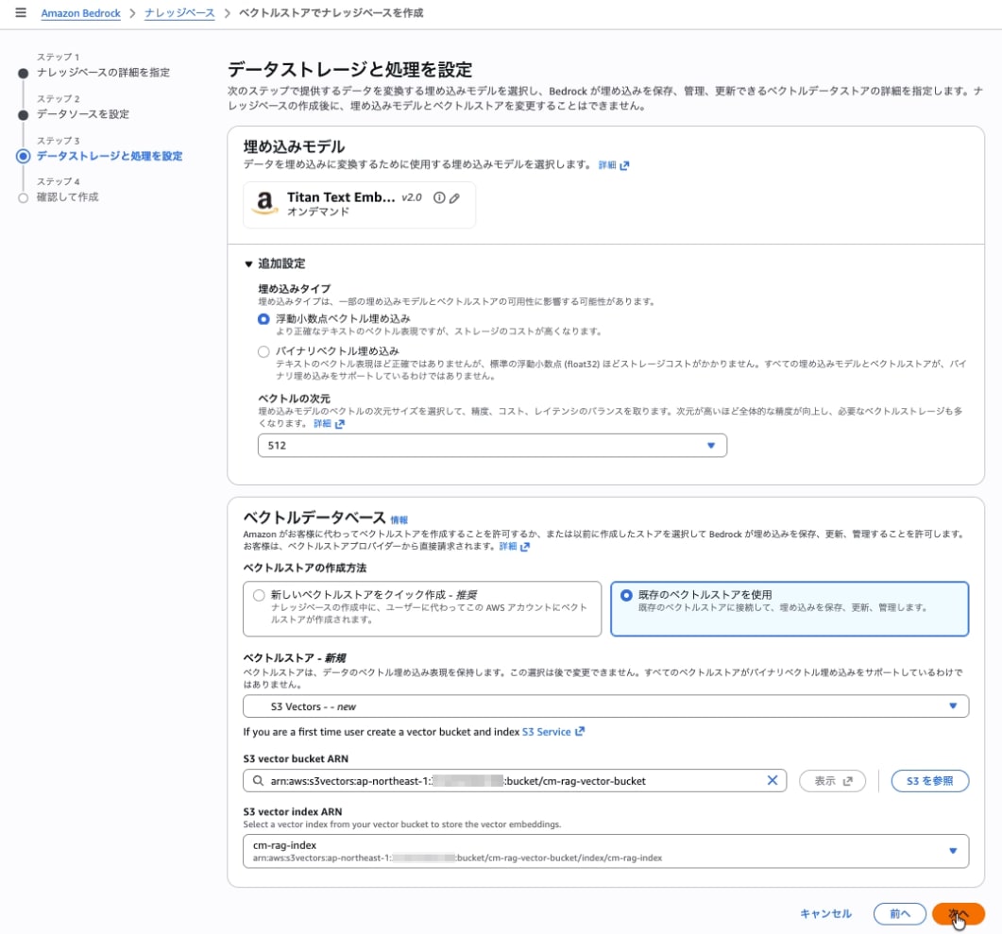Viewport: 1002px width, 934px height.
Task: Edit the embedding model with the pencil icon
Action: pyautogui.click(x=454, y=198)
